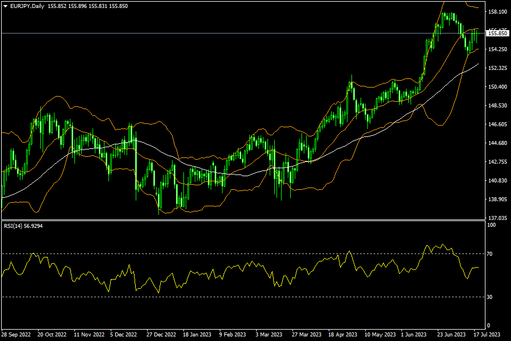Select the 23 Jun 2023 date label
The height and width of the screenshot is (341, 511).
[x=451, y=335]
